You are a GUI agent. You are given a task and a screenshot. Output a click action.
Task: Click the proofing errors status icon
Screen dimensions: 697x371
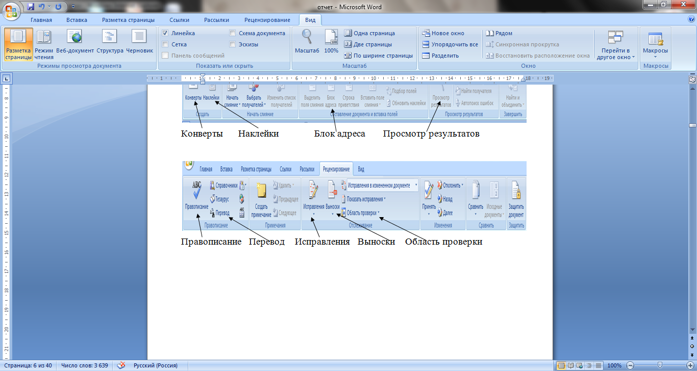(x=121, y=365)
